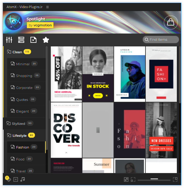This screenshot has height=188, width=184.
Task: Switch to the list layout view icon
Action: 21,40
